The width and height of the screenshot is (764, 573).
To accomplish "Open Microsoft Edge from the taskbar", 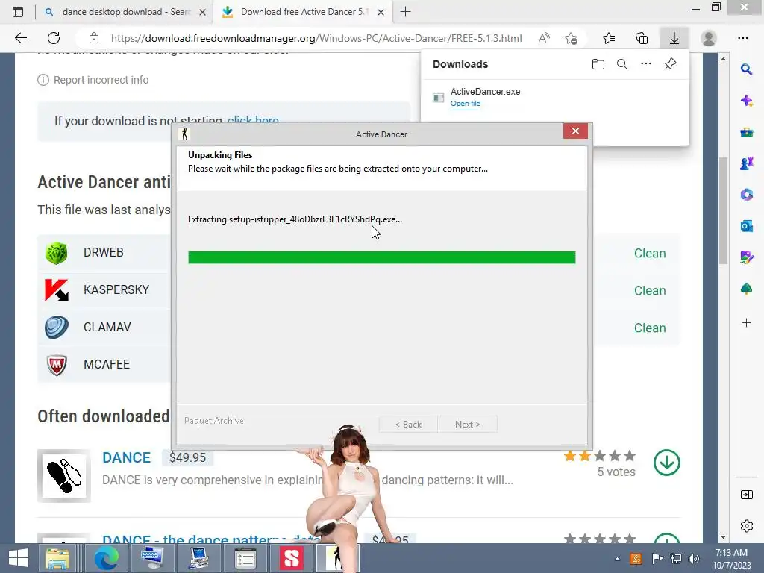I will pos(106,558).
